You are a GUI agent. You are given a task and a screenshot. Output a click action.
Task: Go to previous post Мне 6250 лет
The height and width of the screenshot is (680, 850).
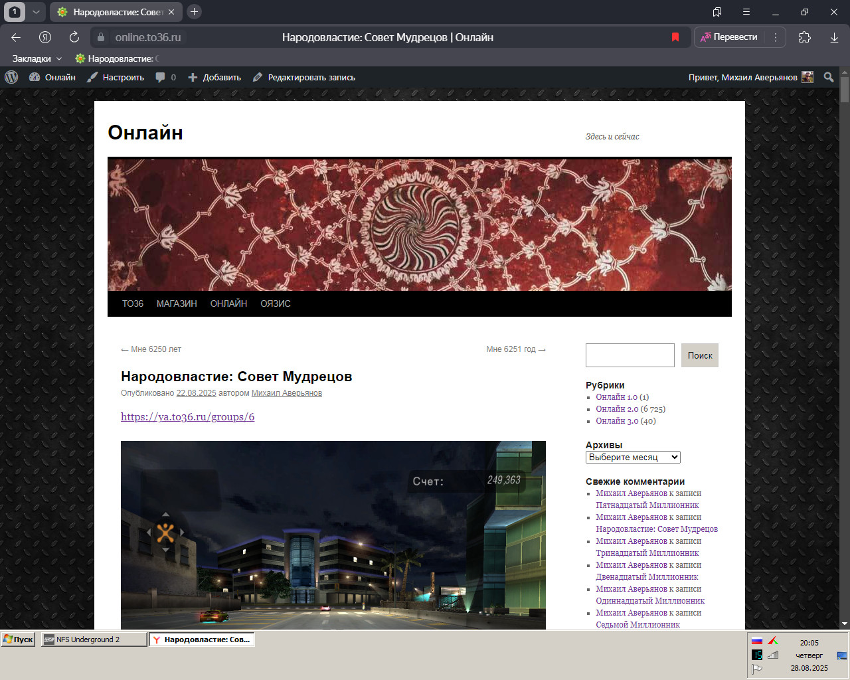click(x=151, y=349)
